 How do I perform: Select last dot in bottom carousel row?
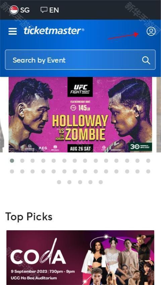(x=101, y=182)
